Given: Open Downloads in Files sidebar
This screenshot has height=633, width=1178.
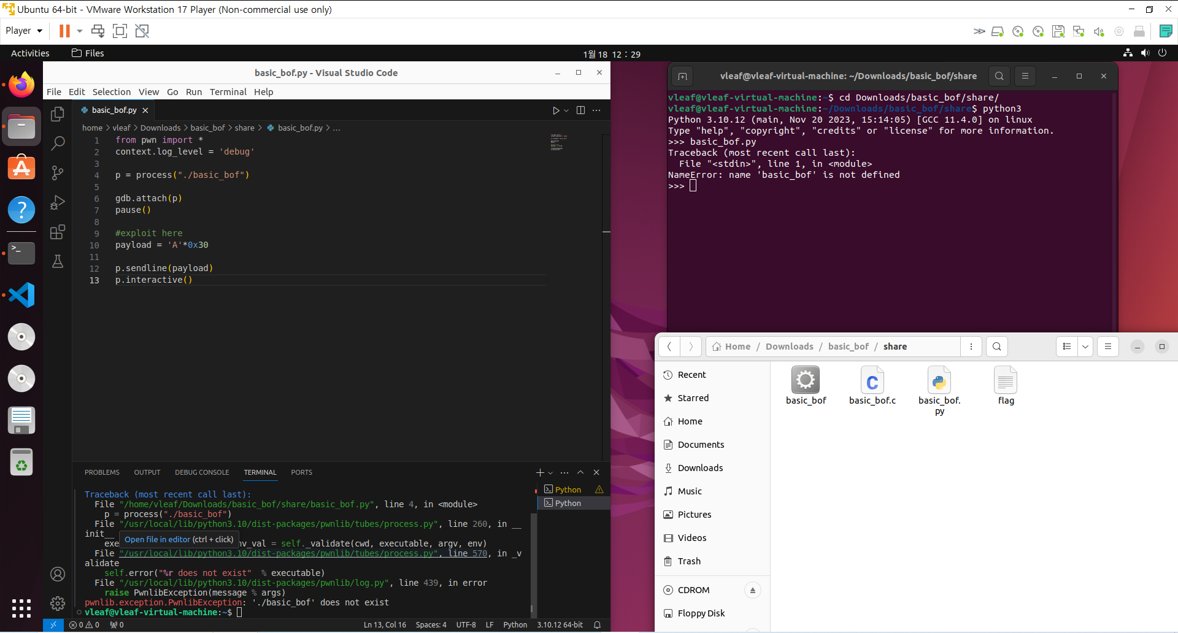Looking at the screenshot, I should coord(712,468).
